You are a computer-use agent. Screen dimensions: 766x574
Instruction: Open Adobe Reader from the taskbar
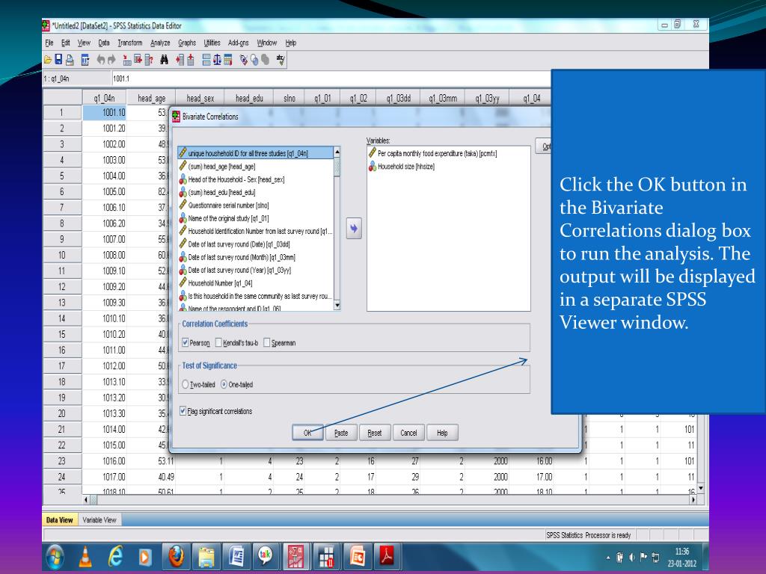pos(387,556)
